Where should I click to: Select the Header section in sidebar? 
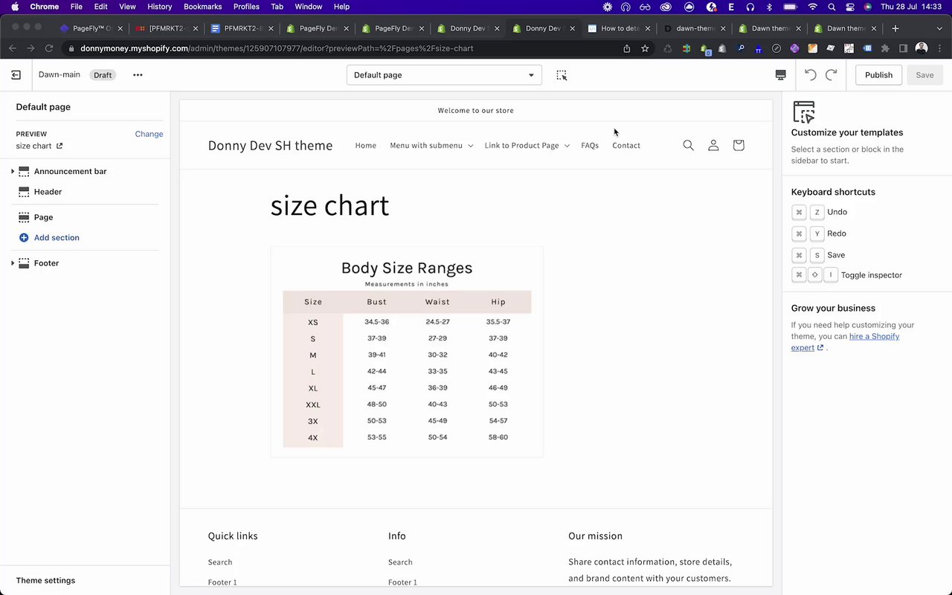(48, 192)
